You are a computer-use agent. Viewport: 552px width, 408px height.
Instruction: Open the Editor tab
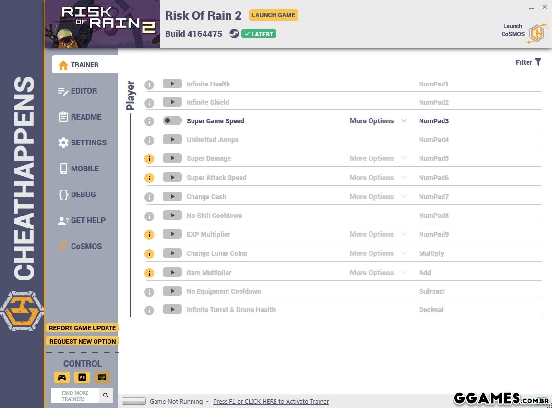point(84,91)
